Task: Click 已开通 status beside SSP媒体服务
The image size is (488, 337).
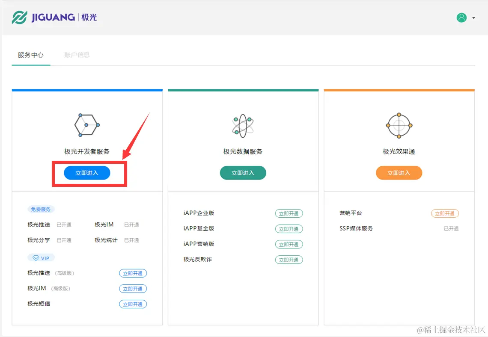Action: tap(451, 229)
